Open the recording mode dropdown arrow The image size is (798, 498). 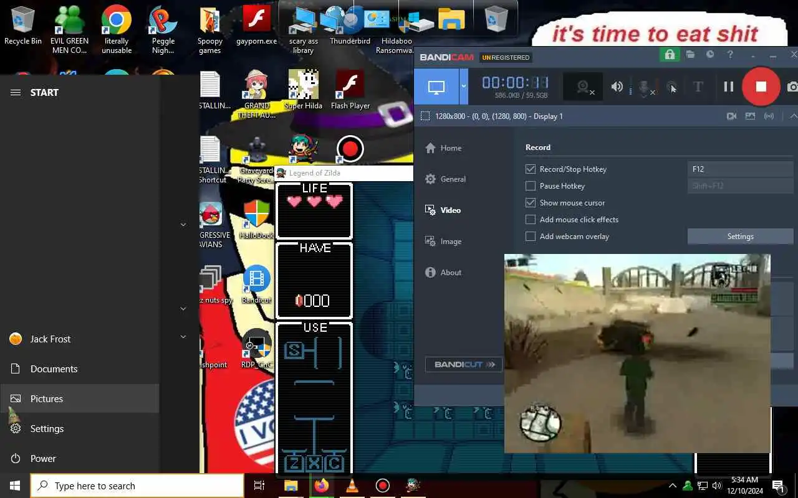click(463, 87)
